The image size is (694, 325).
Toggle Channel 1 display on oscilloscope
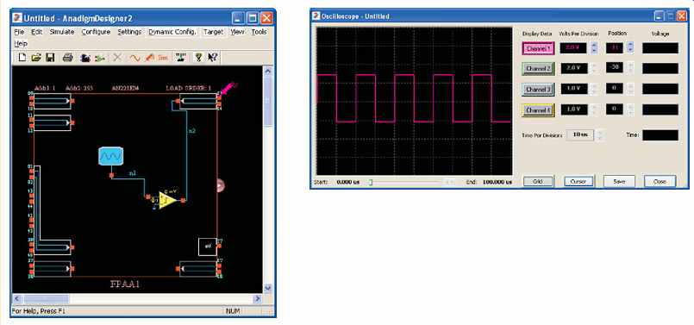(x=538, y=48)
